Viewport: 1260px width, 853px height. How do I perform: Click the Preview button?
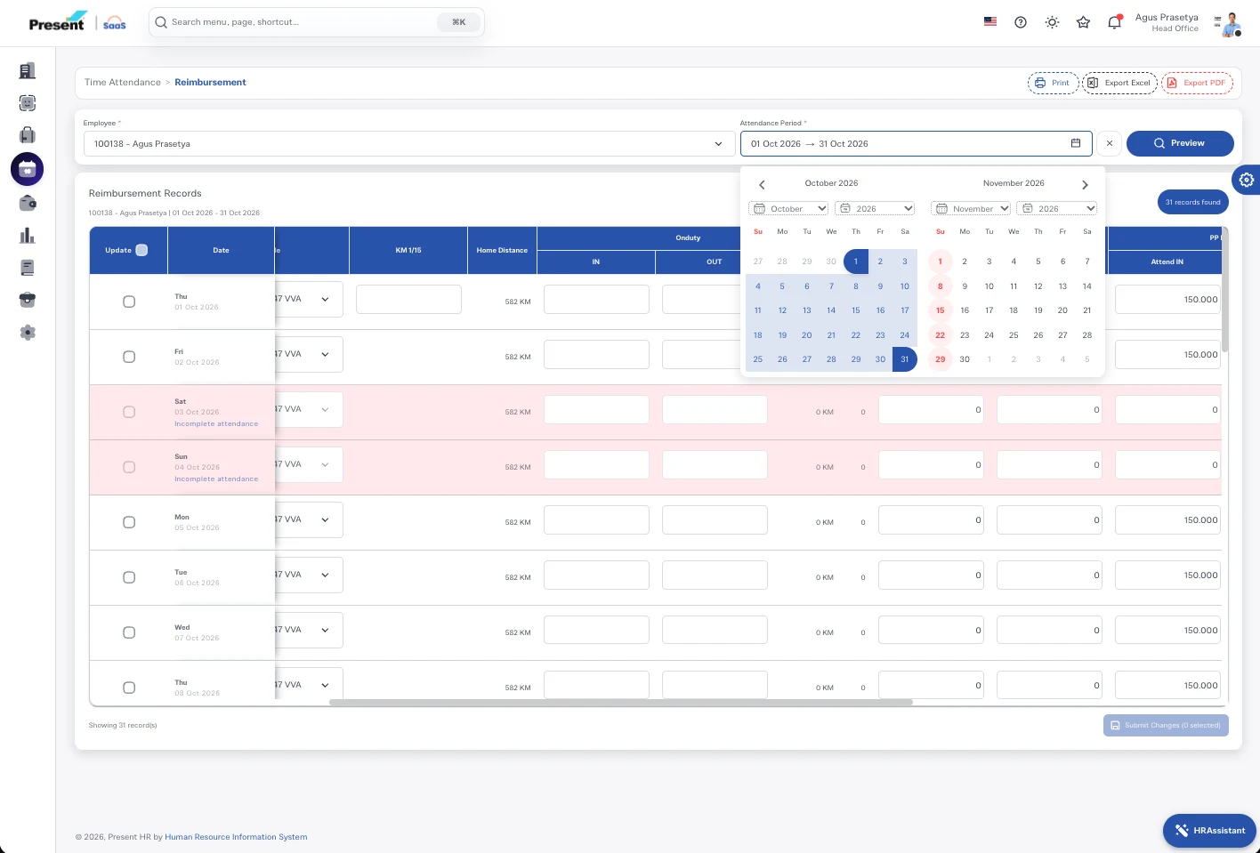coord(1180,143)
